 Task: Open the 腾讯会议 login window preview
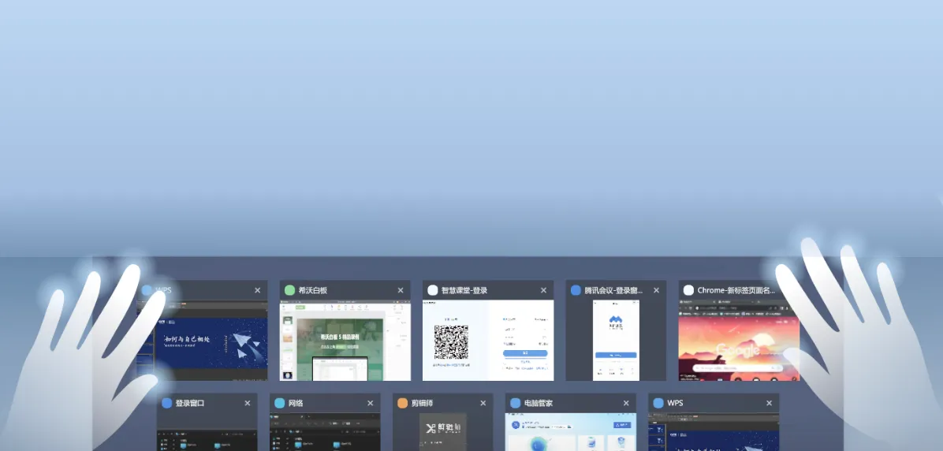(616, 340)
